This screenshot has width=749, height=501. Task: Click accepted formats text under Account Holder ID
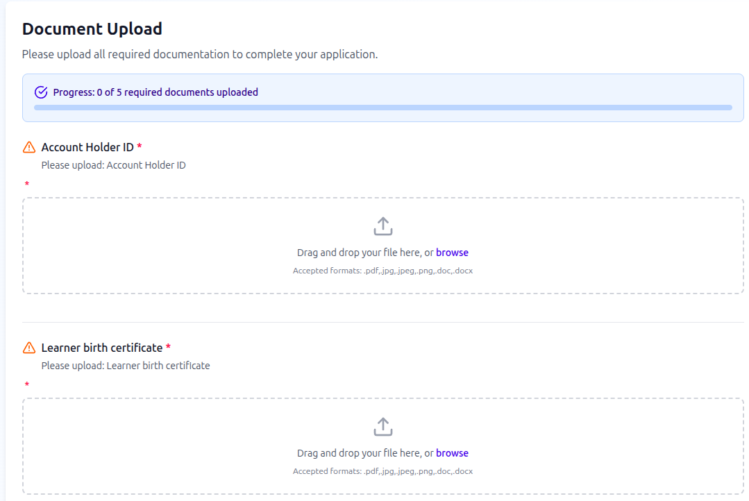pos(382,271)
